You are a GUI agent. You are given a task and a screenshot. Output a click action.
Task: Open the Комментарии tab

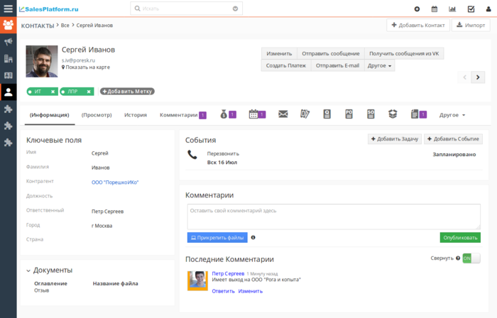point(178,115)
